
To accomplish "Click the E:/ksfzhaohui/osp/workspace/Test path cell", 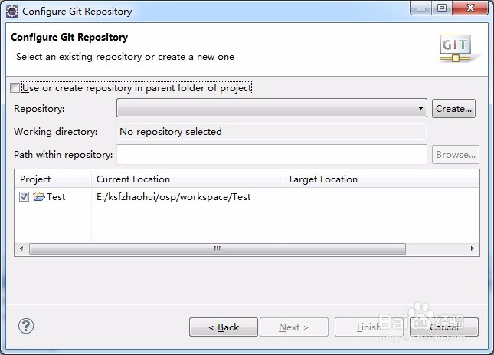I will click(x=173, y=197).
